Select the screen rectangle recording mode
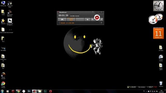Image resolution: width=166 pixels, height=93 pixels. [x=71, y=20]
